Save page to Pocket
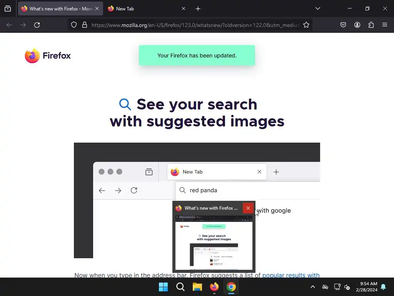Screen dimensions: 394x296 (x=343, y=25)
